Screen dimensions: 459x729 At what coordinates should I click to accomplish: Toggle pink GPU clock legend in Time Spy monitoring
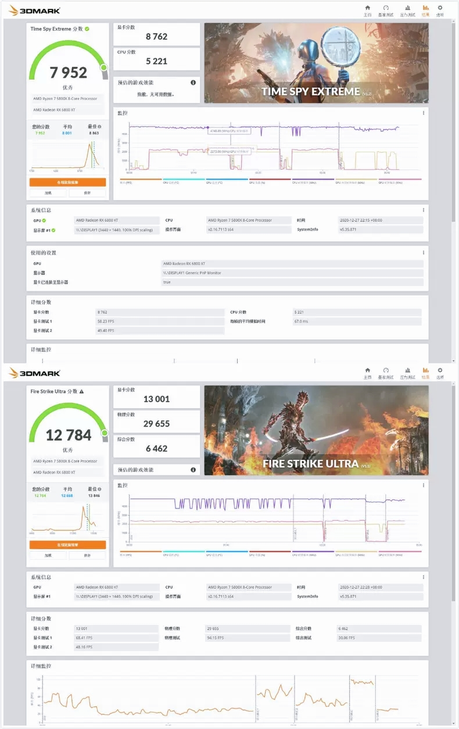pyautogui.click(x=400, y=181)
